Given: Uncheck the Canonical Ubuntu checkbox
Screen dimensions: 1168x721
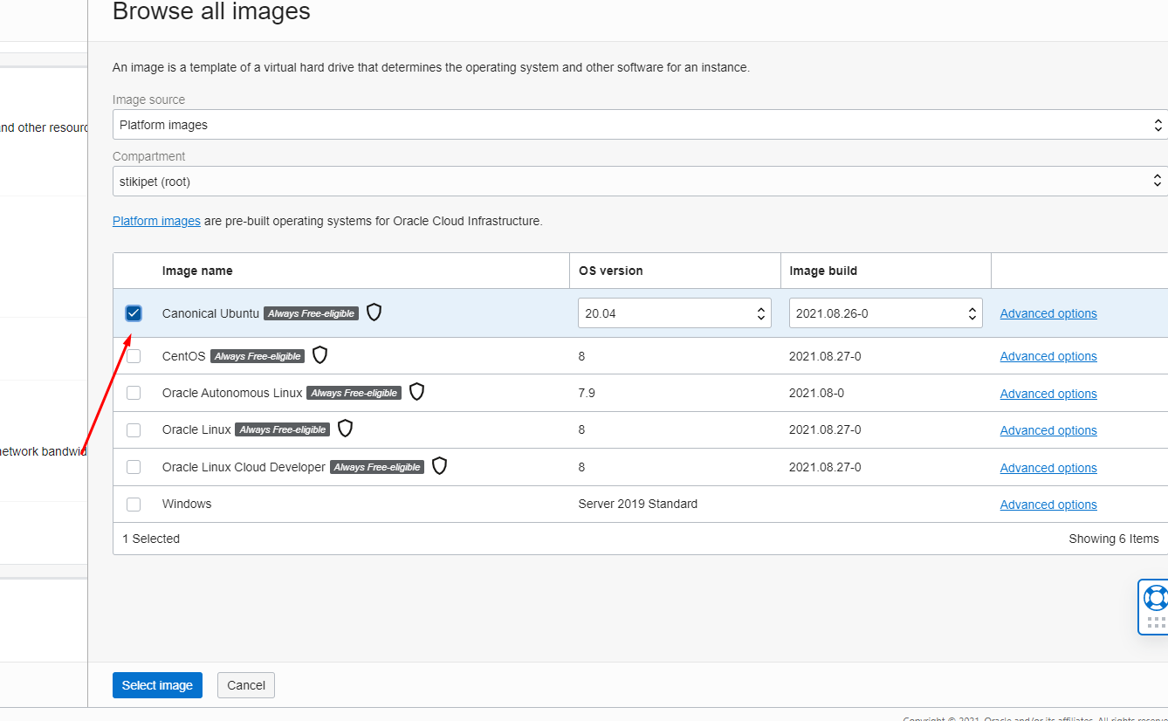Looking at the screenshot, I should [134, 313].
